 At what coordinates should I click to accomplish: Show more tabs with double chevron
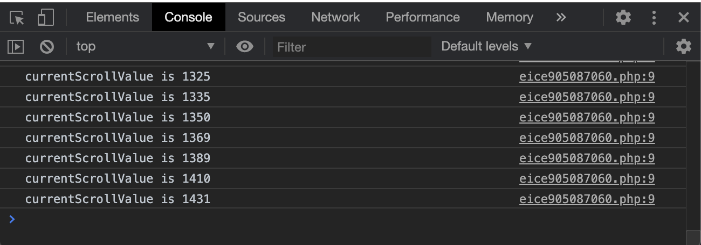coord(561,18)
